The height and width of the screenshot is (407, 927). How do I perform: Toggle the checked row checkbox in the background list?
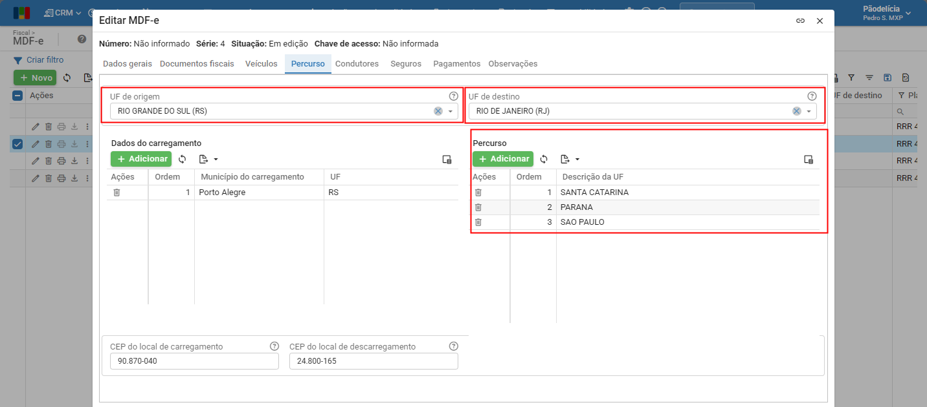(x=18, y=143)
